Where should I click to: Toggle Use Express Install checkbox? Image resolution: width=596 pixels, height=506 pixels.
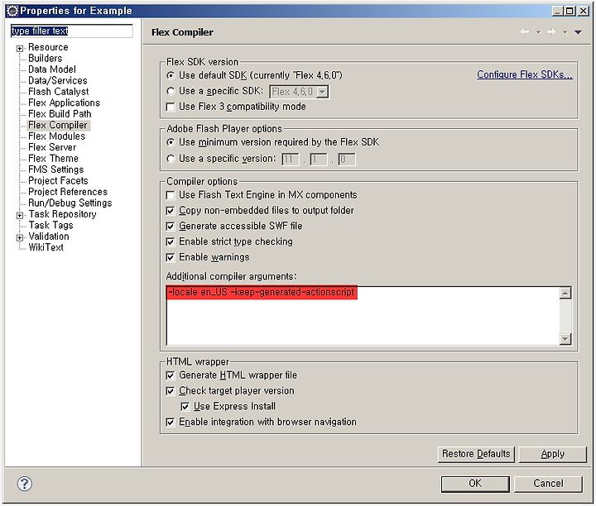185,407
